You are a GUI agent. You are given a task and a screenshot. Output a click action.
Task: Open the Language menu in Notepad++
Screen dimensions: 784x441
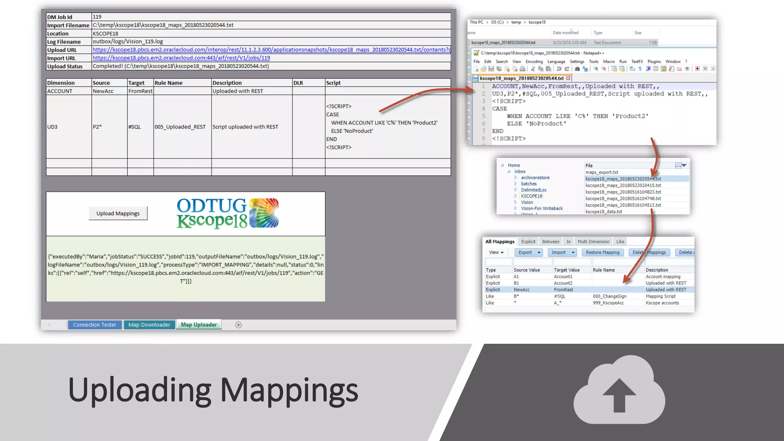(556, 62)
